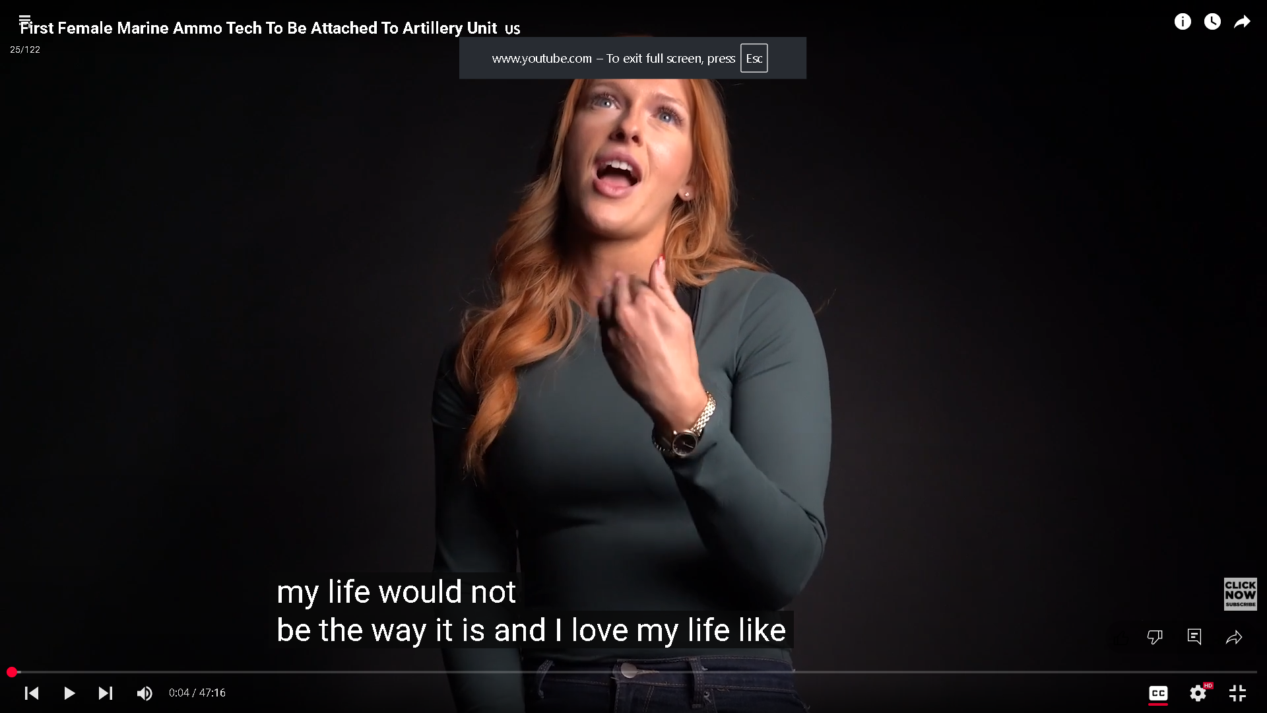Toggle the 0:04 / 47:16 time display
1267x713 pixels.
pyautogui.click(x=197, y=693)
